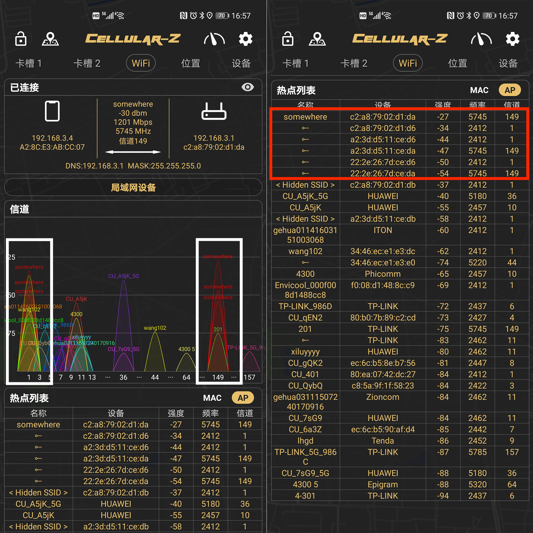This screenshot has width=533, height=533.
Task: Open the map marker icon in left screen
Action: point(50,39)
